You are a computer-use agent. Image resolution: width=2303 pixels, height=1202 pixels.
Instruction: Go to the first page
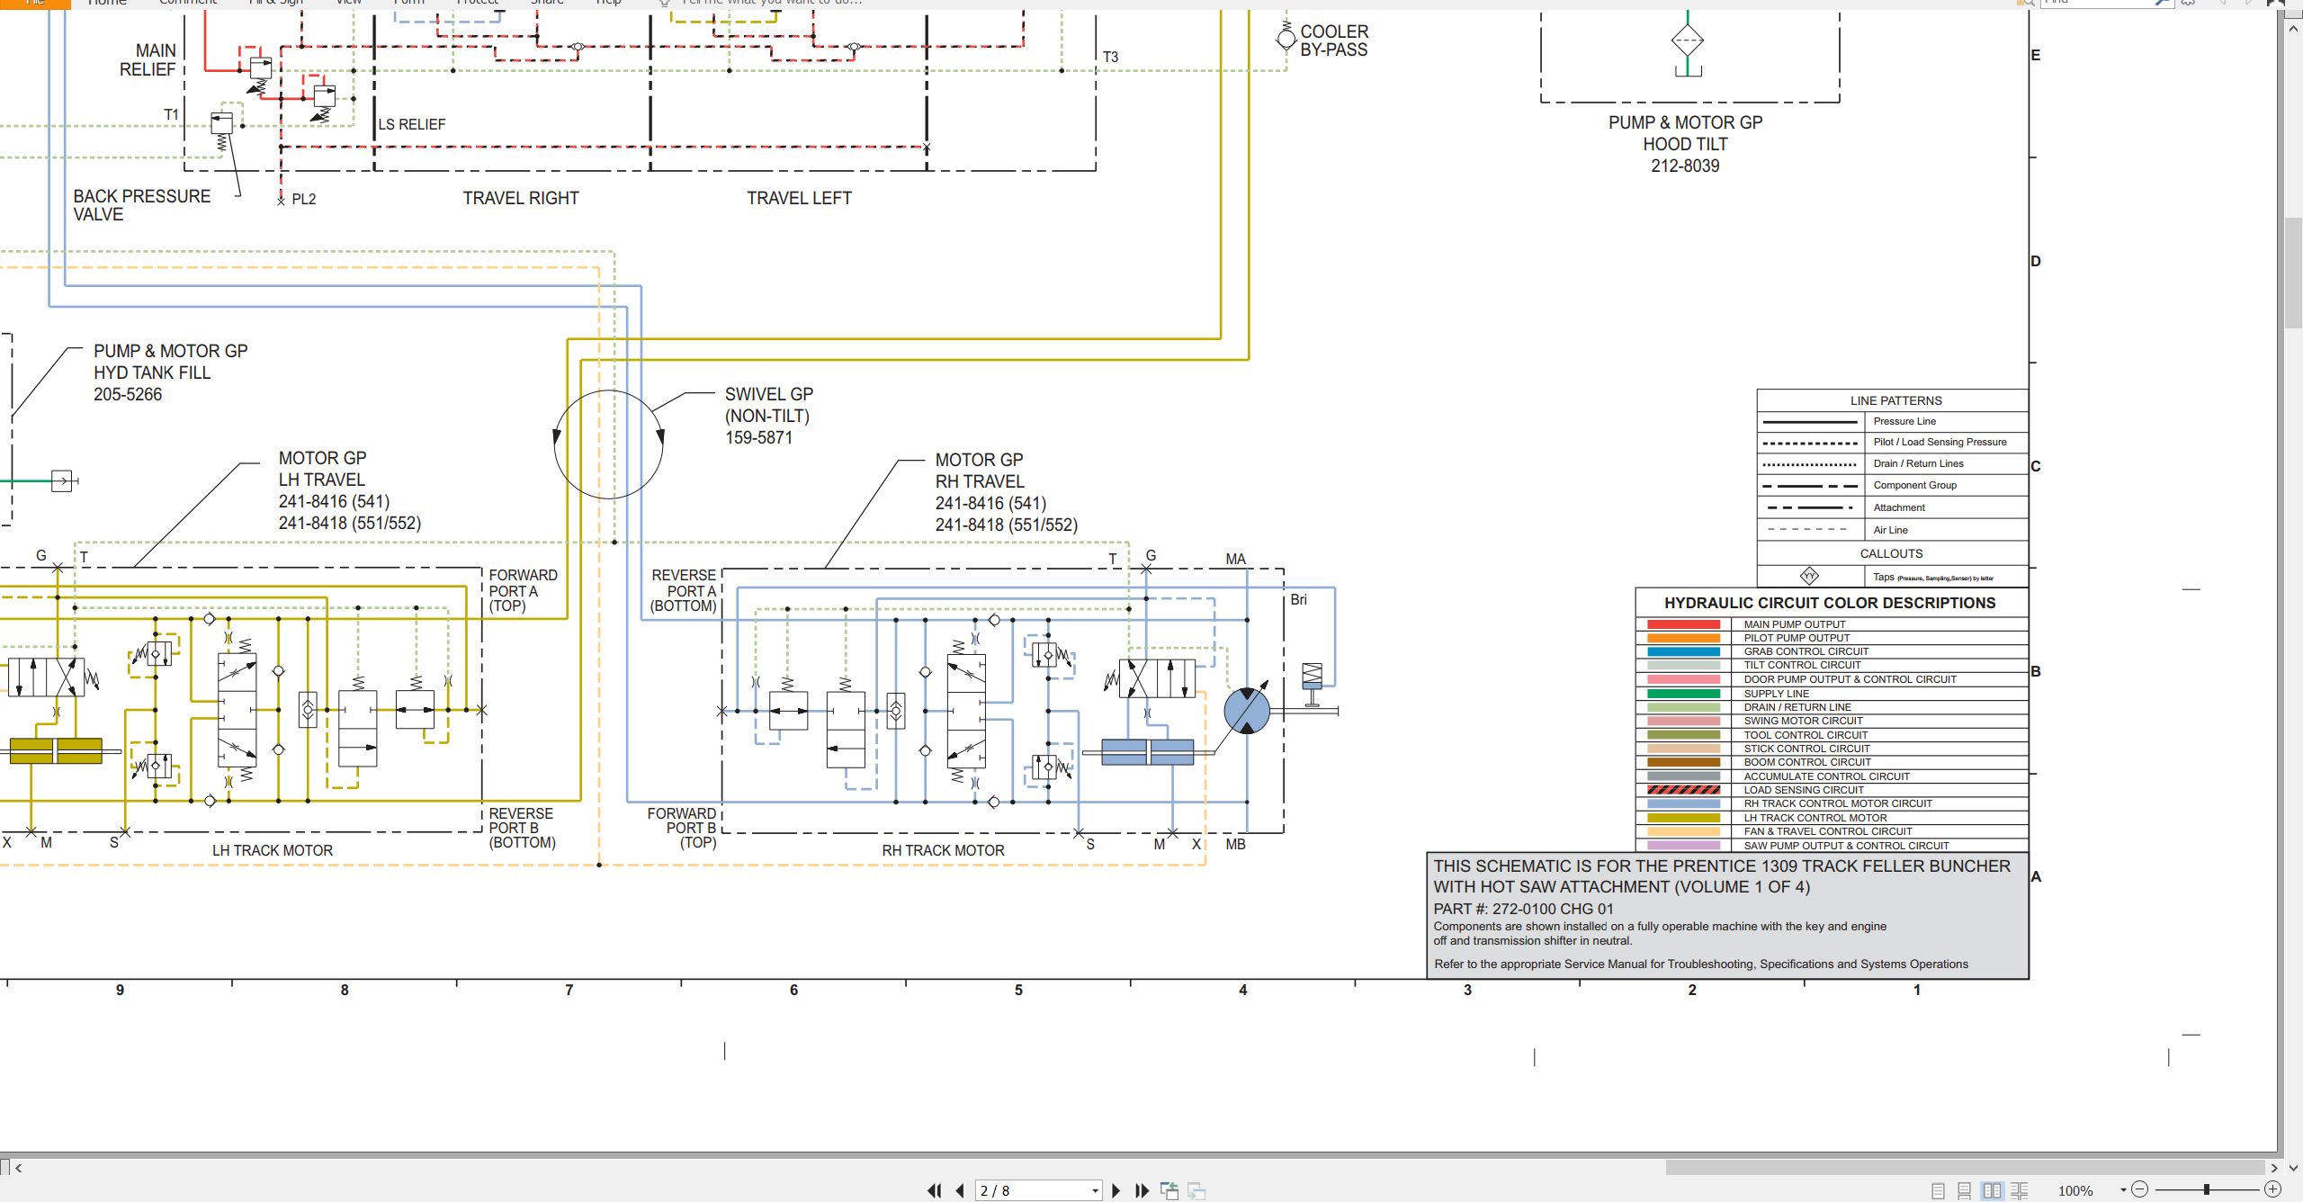coord(934,1190)
